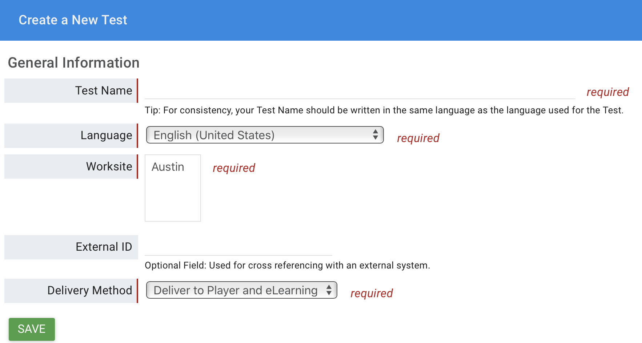Image resolution: width=642 pixels, height=343 pixels.
Task: Click the External ID input field
Action: click(x=238, y=247)
